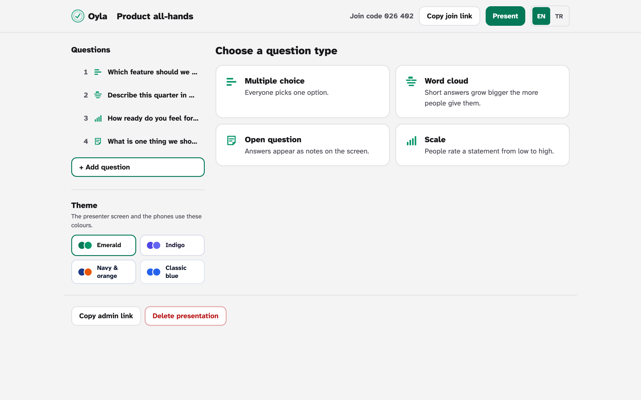
Task: Click the Word cloud card's icon
Action: pyautogui.click(x=411, y=81)
